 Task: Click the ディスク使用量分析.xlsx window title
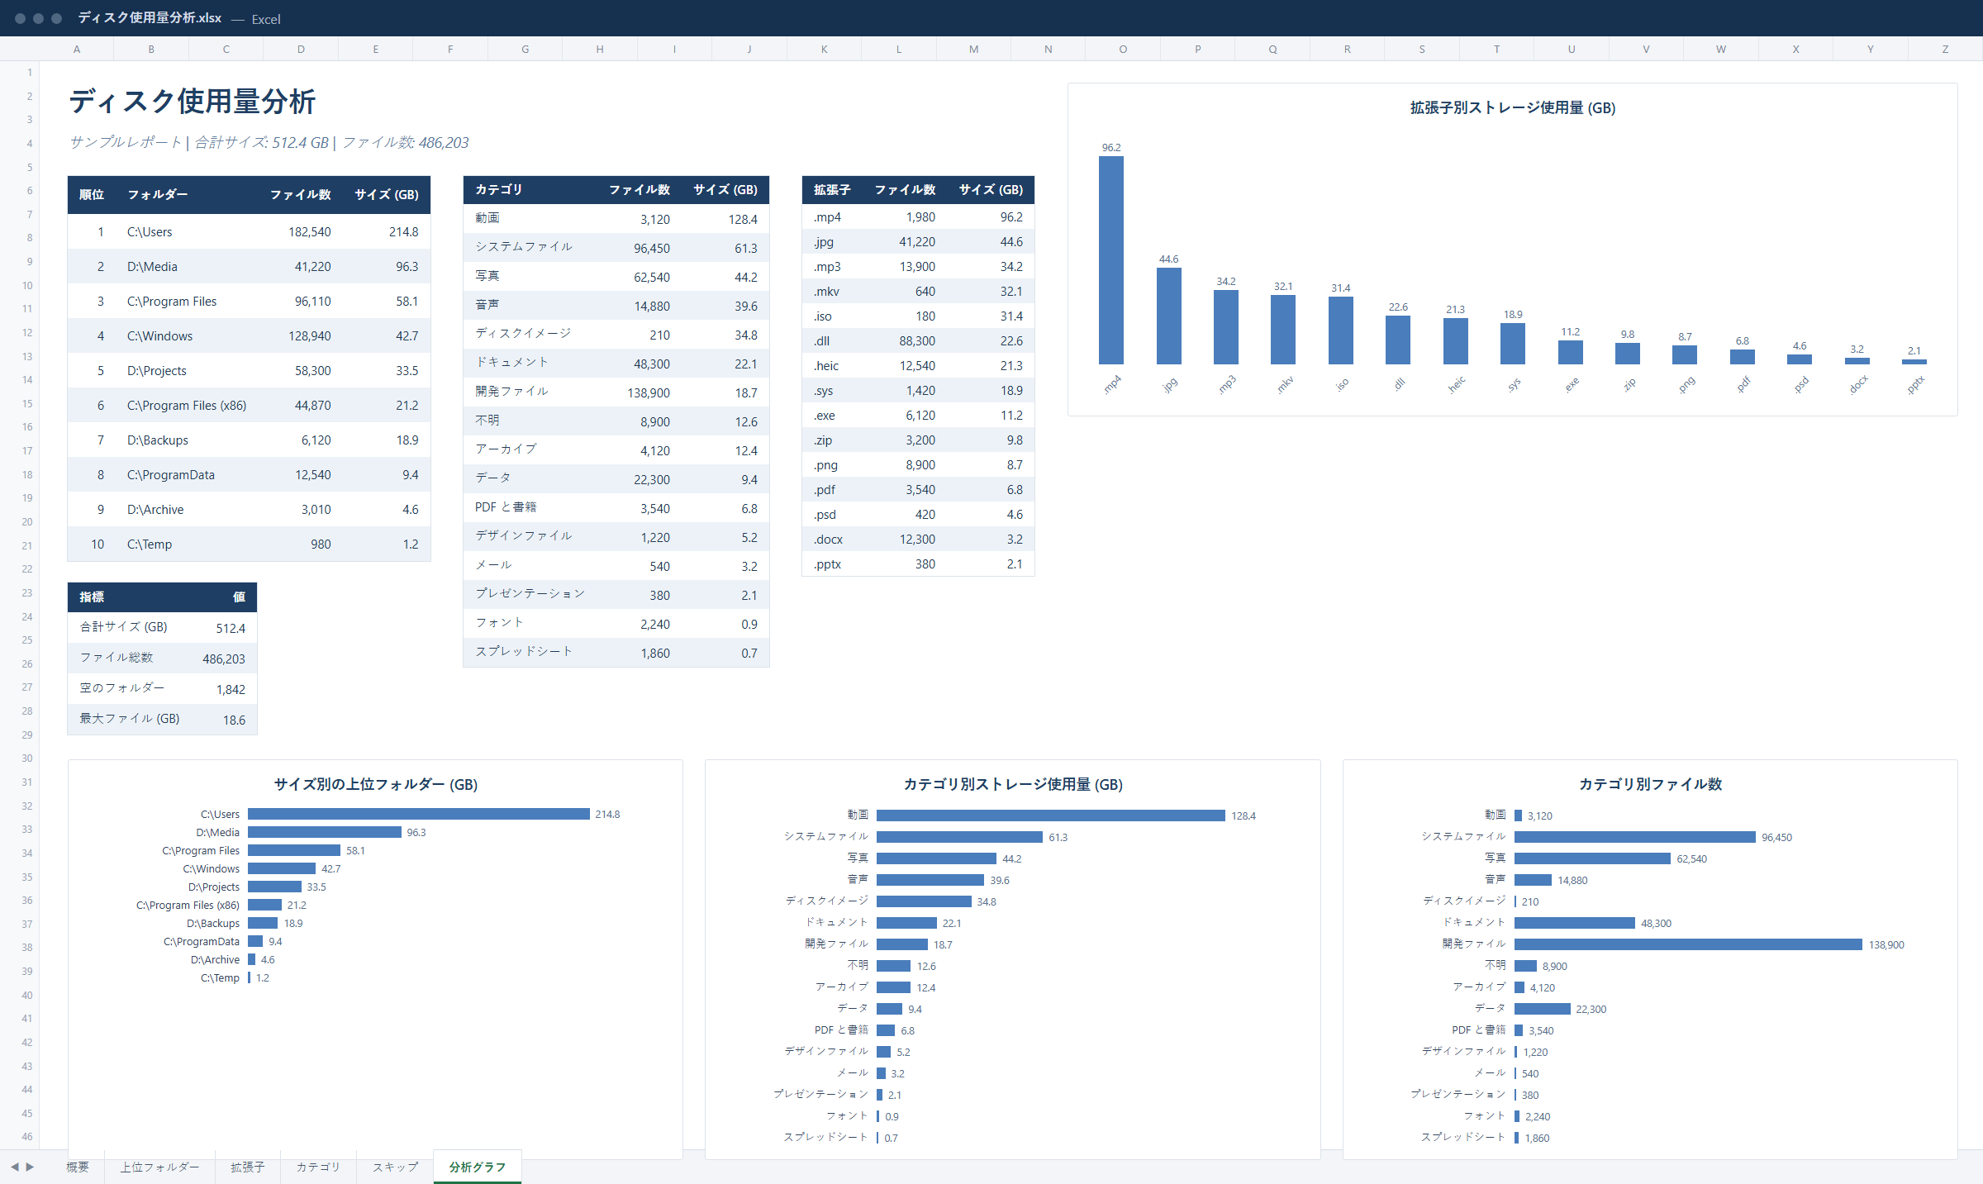(x=150, y=17)
